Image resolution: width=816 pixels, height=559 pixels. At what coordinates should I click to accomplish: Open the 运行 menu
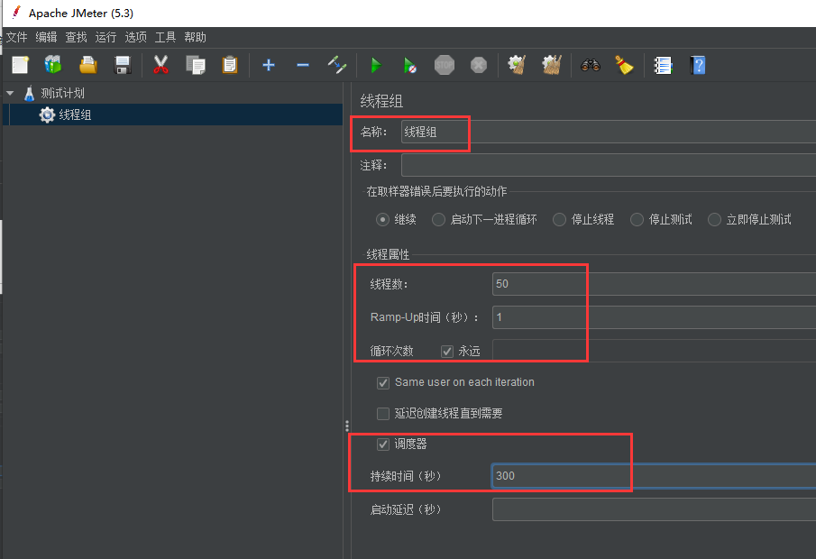pos(105,38)
